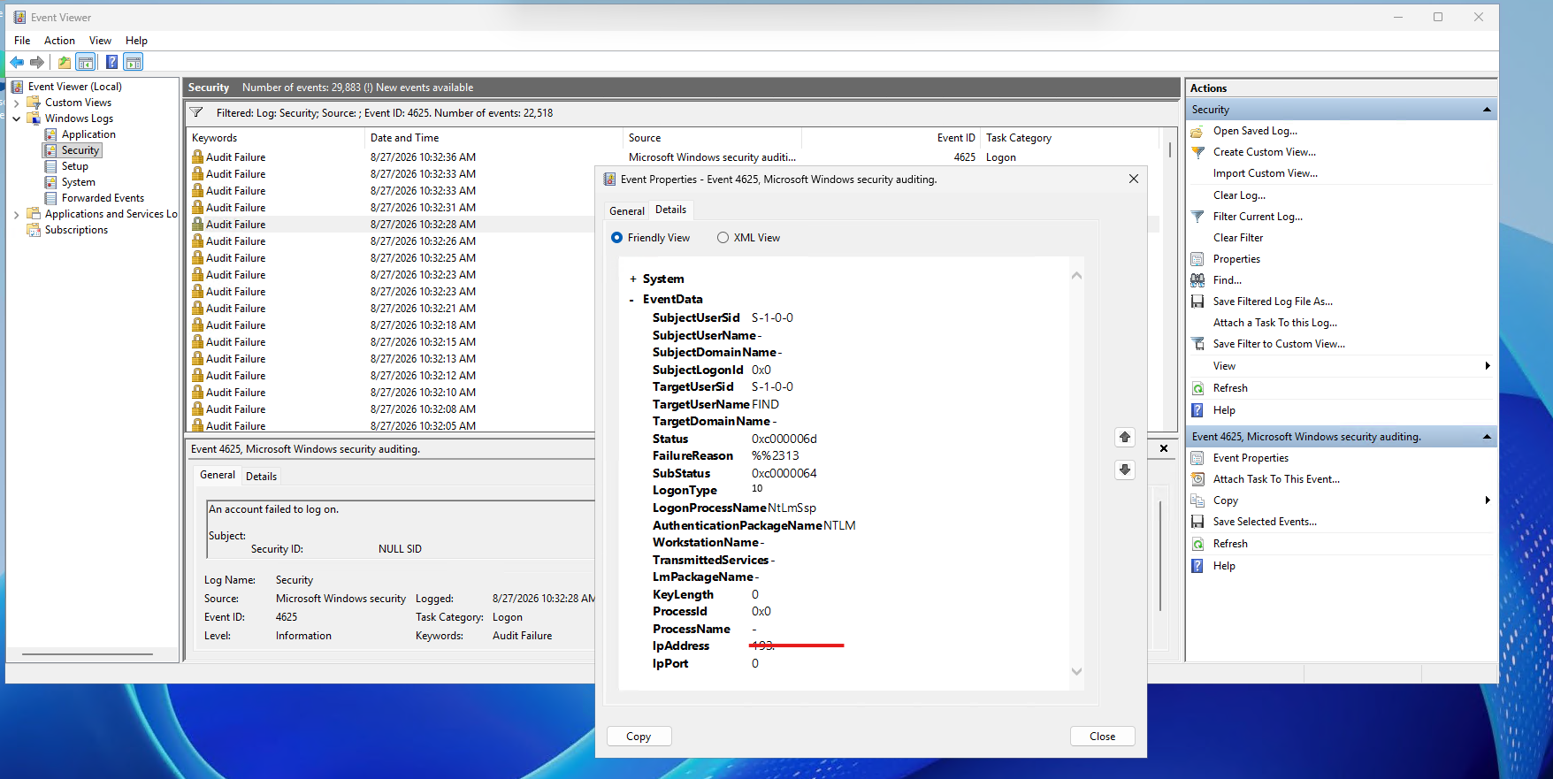Switch to General tab in Event Properties dialog
1553x779 pixels.
pyautogui.click(x=627, y=210)
